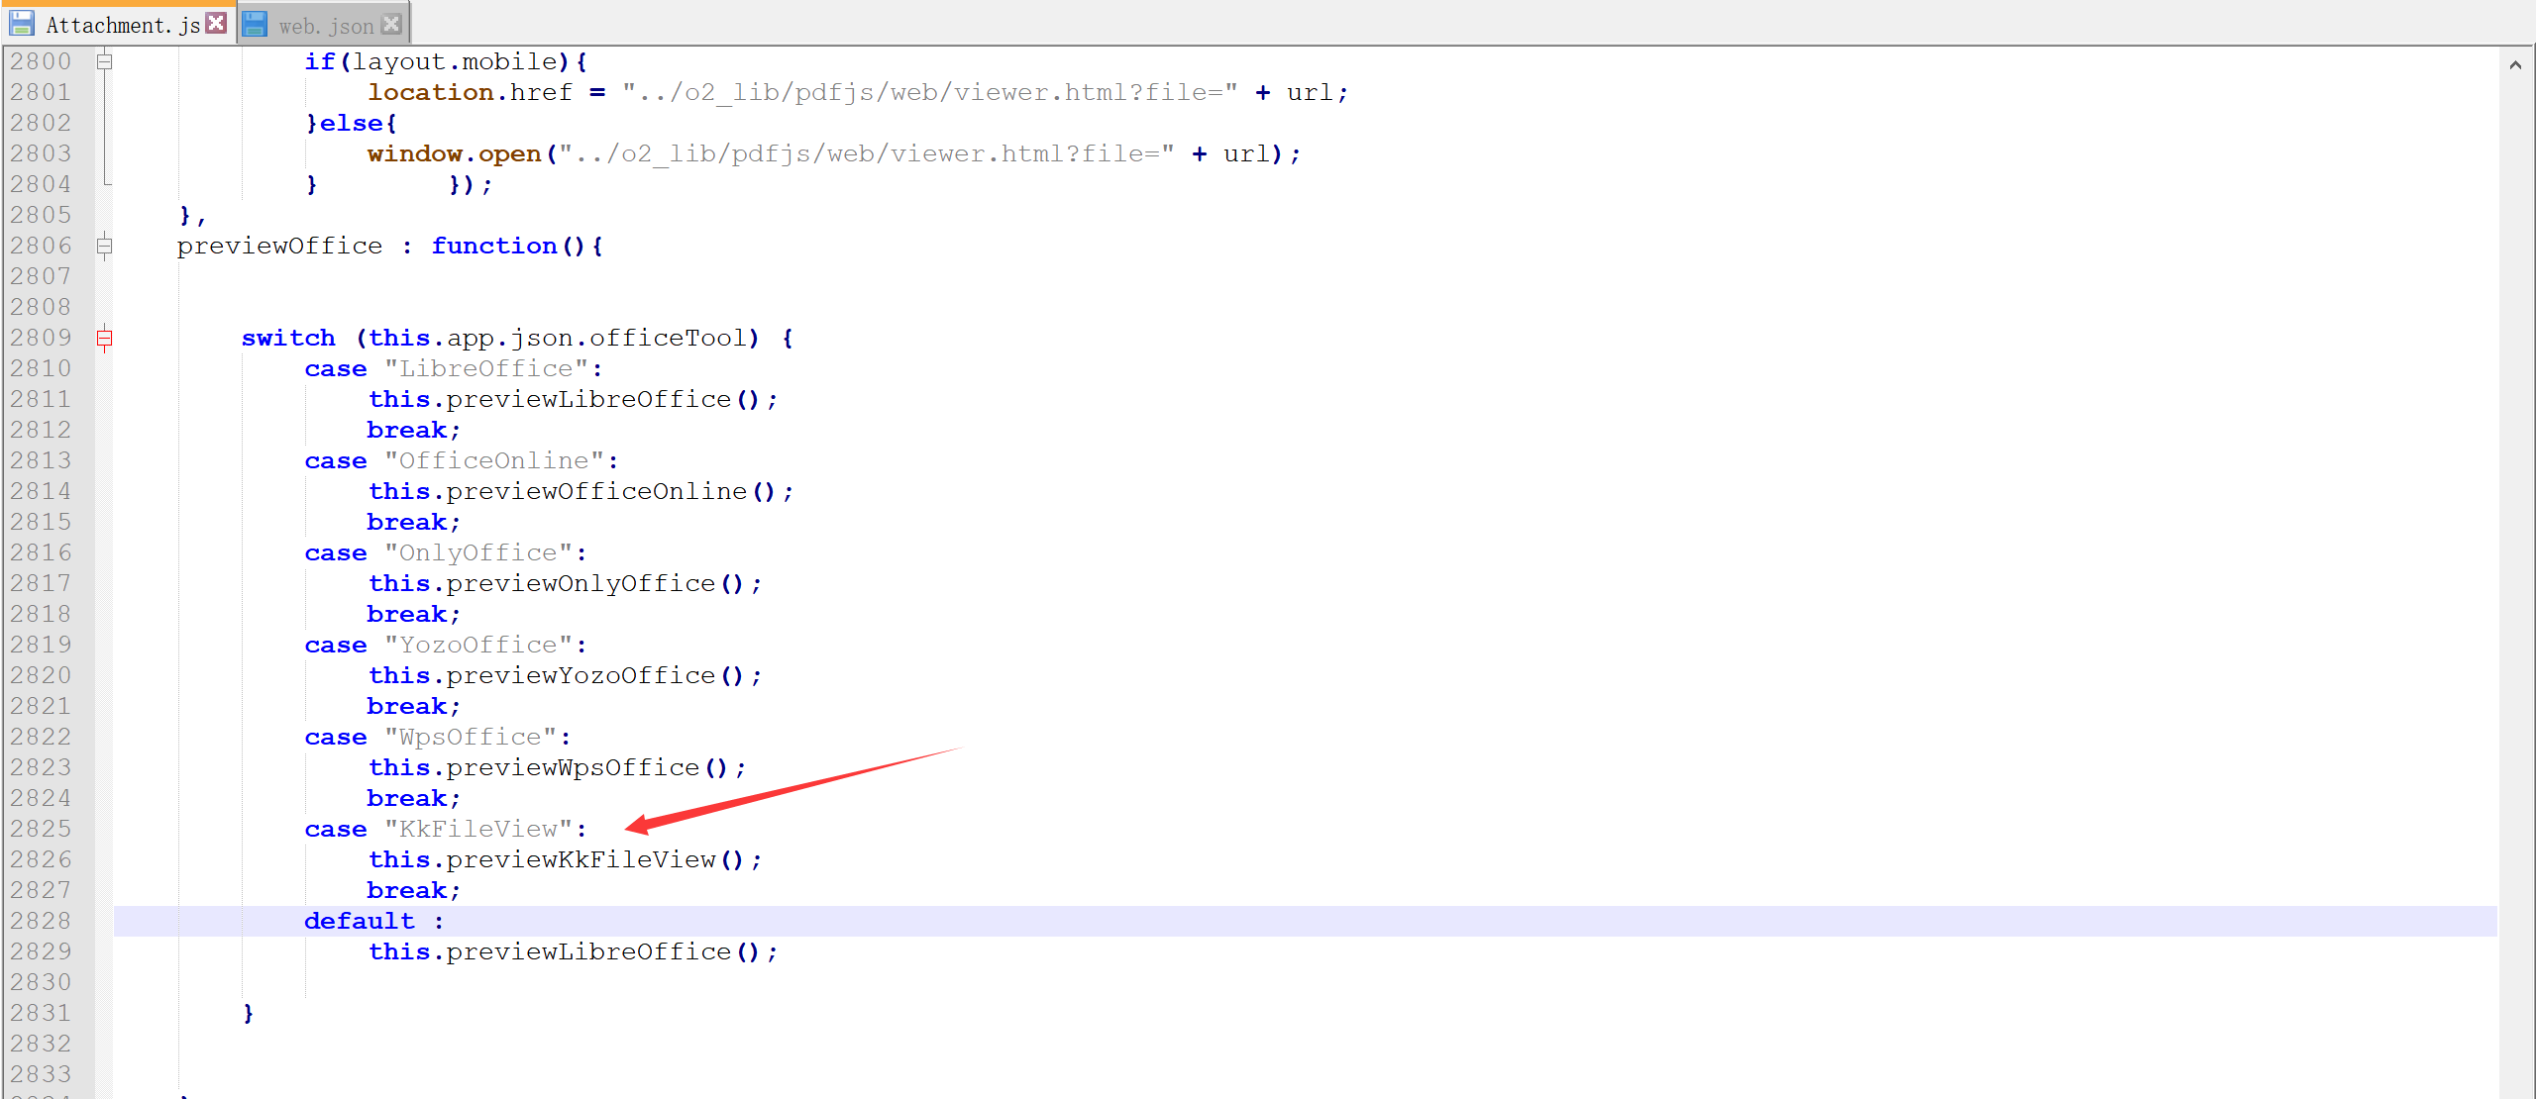
Task: Click line number 2825 in the margin
Action: tap(41, 829)
